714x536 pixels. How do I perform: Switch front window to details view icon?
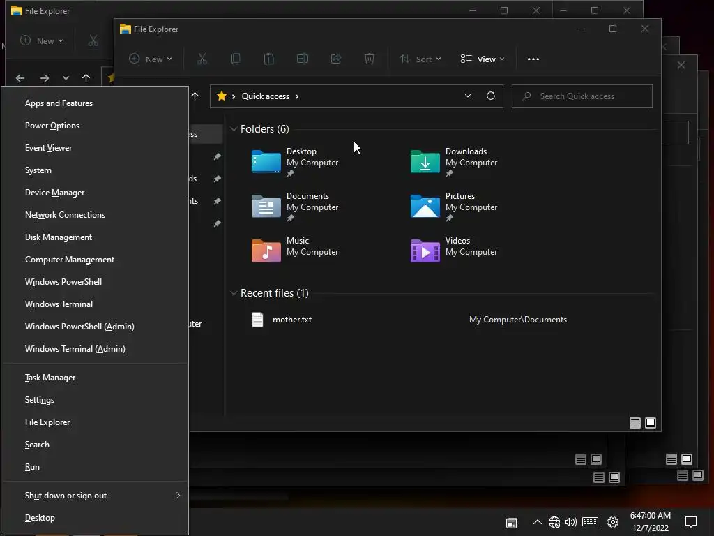[x=635, y=423]
